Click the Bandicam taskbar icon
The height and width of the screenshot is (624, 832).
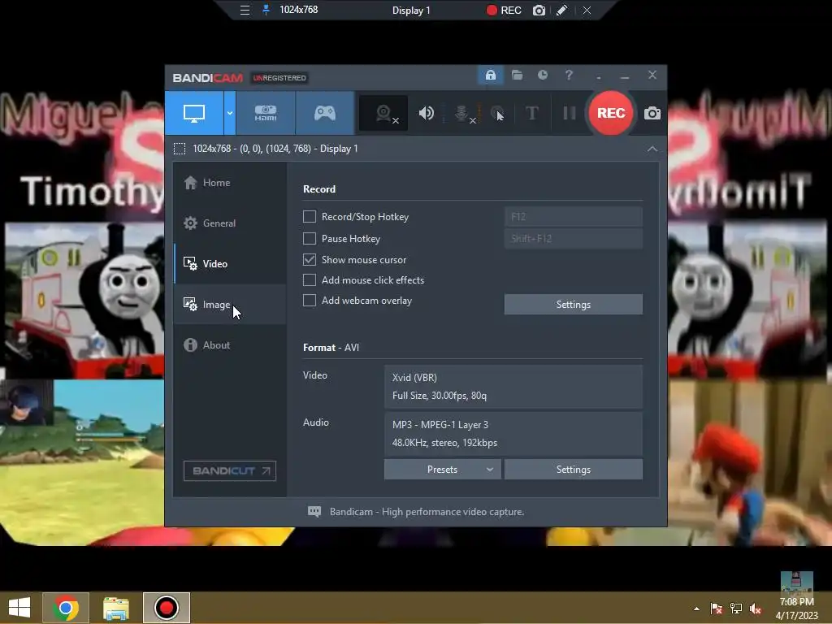click(166, 608)
